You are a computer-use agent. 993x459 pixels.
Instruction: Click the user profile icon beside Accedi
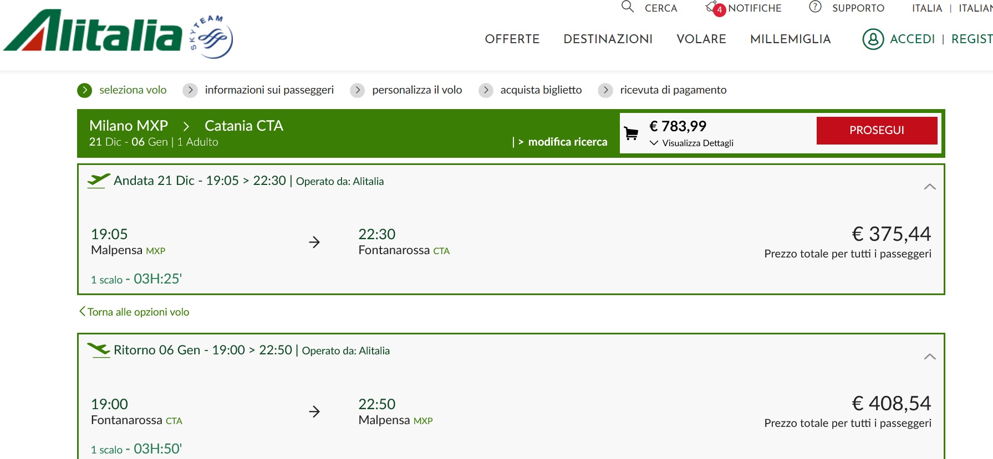click(873, 39)
